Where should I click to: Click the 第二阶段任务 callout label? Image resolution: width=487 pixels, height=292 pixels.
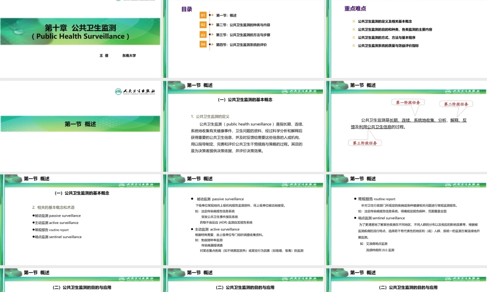457,104
